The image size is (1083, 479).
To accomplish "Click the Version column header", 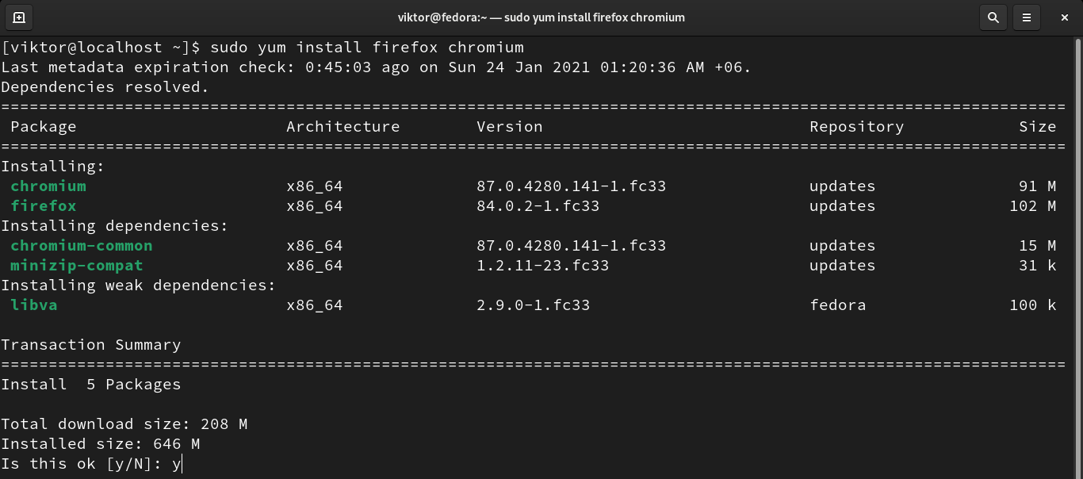I will pos(509,127).
